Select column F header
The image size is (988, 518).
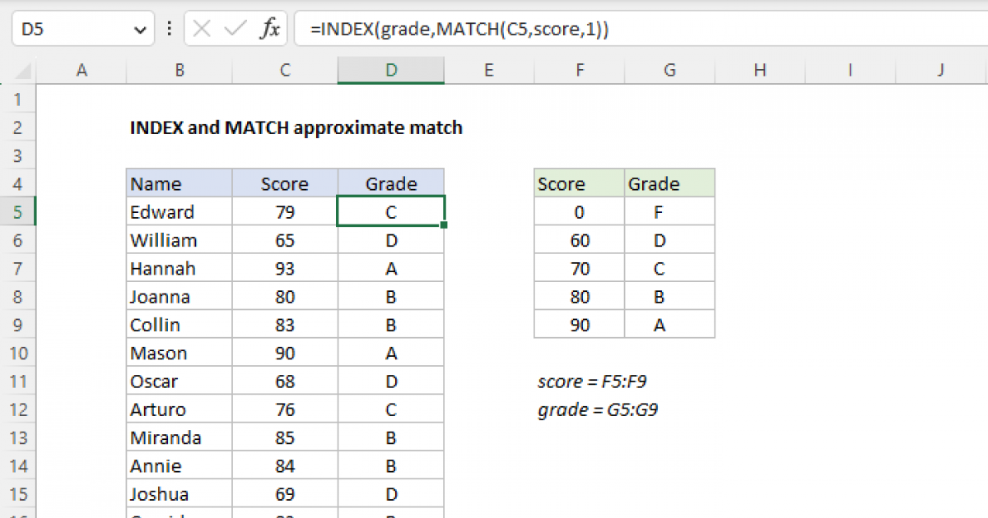(x=580, y=71)
